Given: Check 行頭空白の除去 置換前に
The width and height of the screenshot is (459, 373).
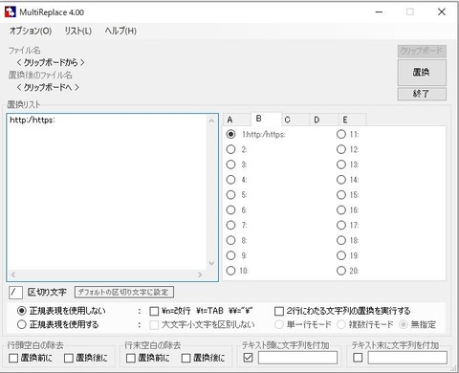Looking at the screenshot, I should click(x=13, y=358).
